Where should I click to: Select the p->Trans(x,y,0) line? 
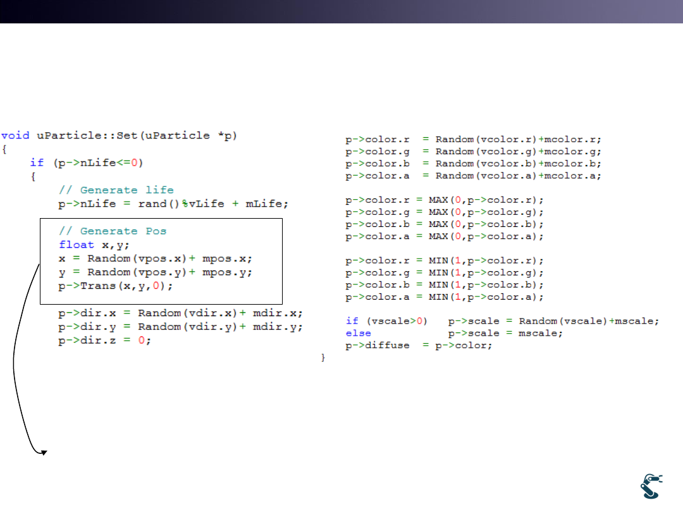click(116, 286)
